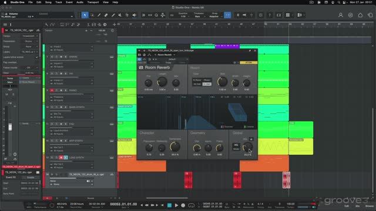Image resolution: width=376 pixels, height=211 pixels.
Task: Open the View menu
Action: [106, 2]
